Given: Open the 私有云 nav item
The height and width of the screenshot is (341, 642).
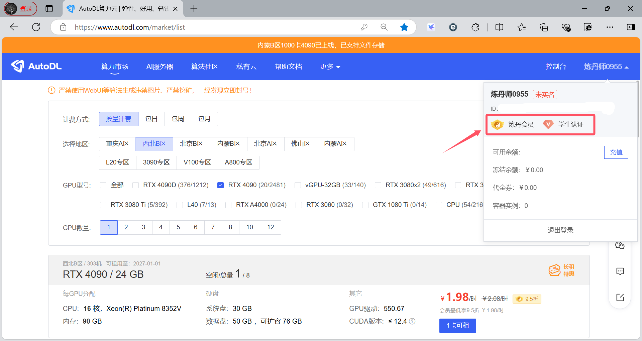Looking at the screenshot, I should point(246,67).
